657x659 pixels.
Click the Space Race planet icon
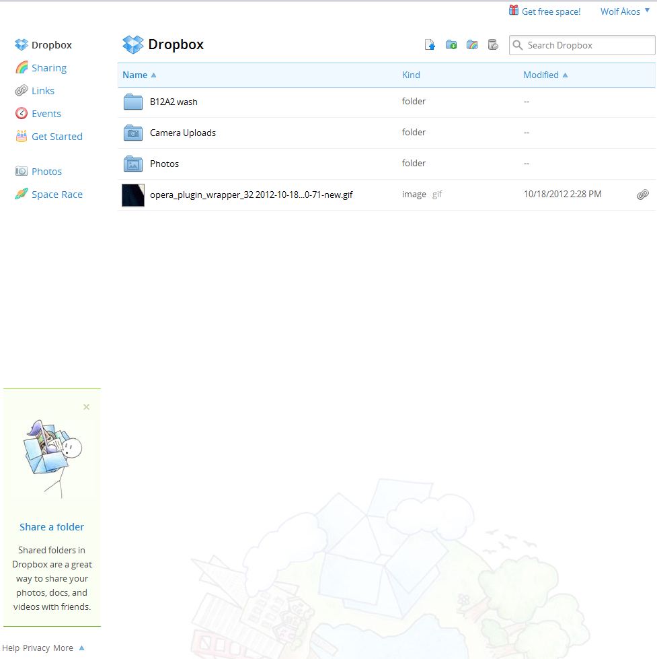point(22,194)
